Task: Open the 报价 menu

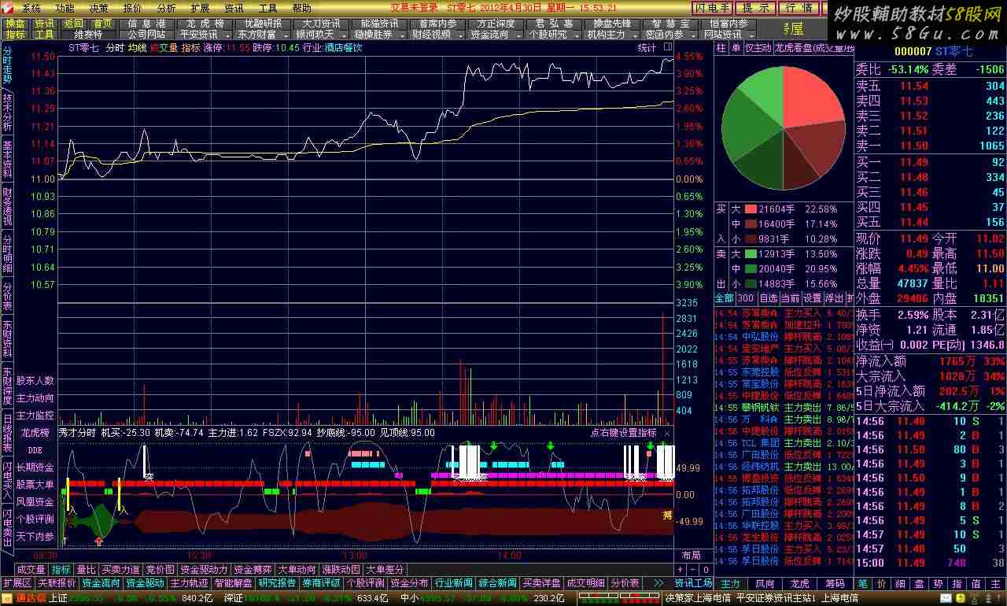Action: tap(133, 8)
